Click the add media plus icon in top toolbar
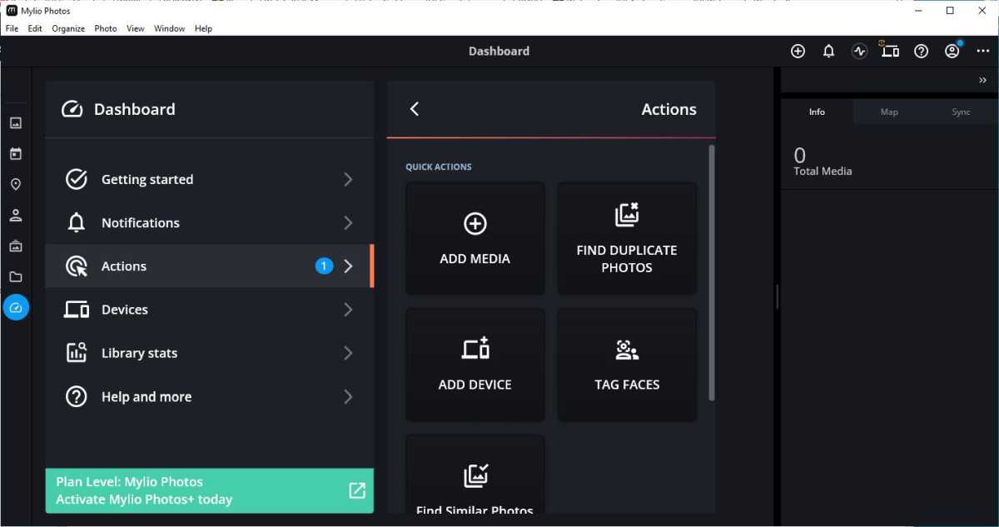The image size is (999, 527). click(x=798, y=51)
